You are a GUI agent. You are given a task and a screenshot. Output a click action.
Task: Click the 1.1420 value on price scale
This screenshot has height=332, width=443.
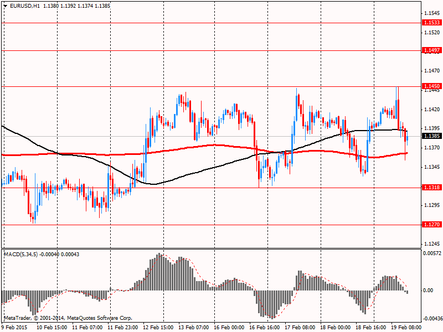point(432,110)
